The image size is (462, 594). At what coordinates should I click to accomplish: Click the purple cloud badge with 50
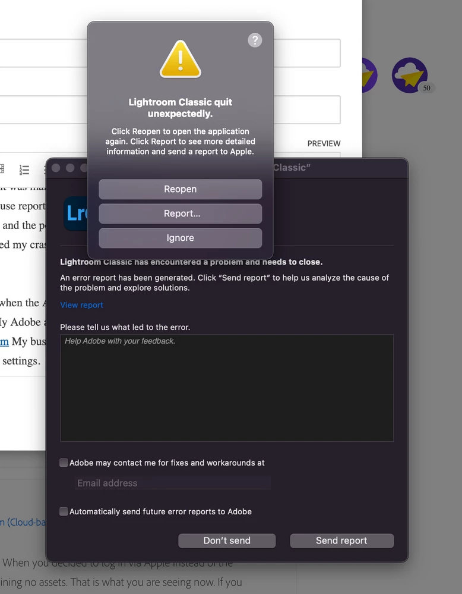coord(410,76)
